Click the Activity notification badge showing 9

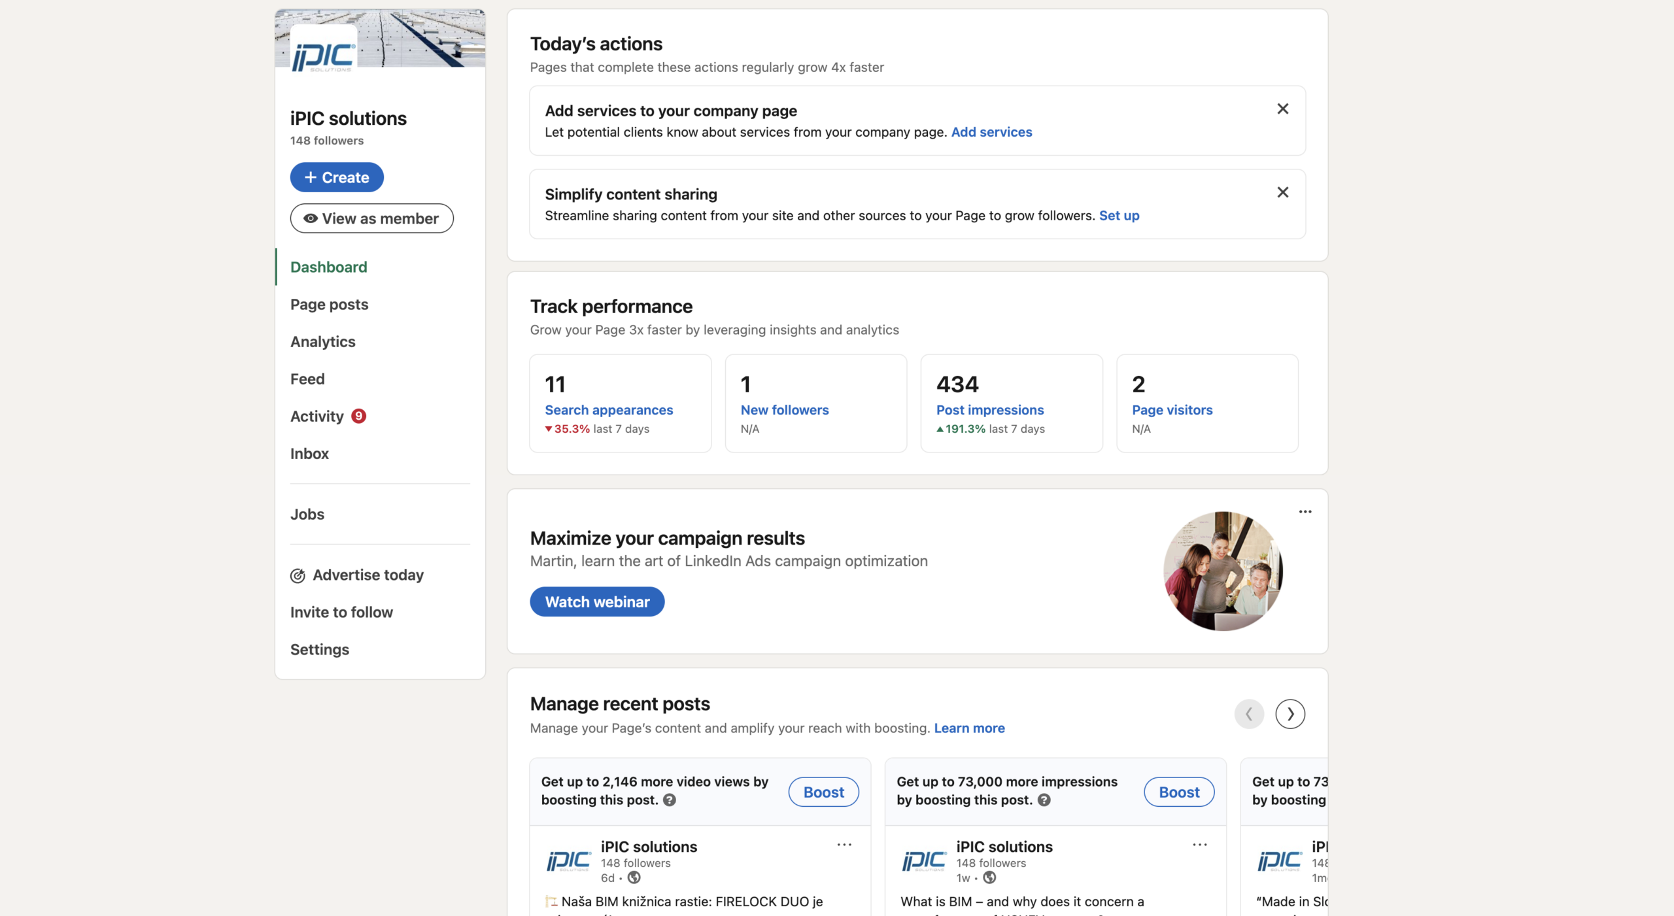click(x=358, y=416)
